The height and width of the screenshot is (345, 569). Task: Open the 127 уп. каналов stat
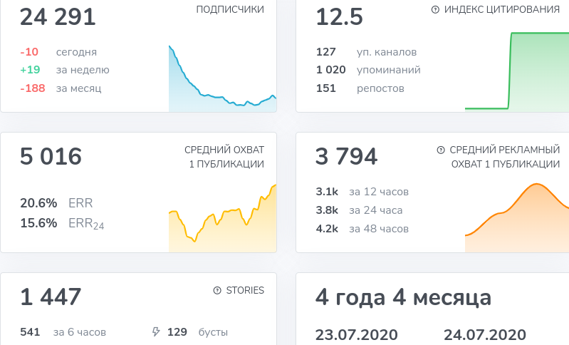click(x=366, y=52)
